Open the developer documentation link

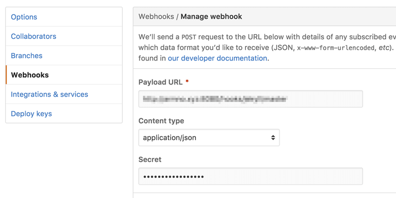(x=217, y=58)
